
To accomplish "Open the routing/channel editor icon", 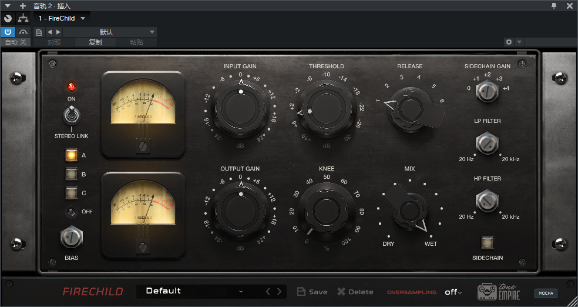I will (23, 18).
